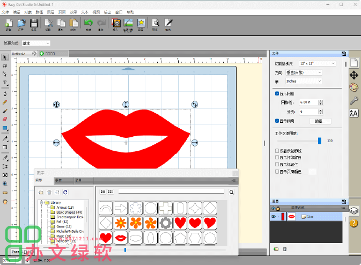
Task: Click the cut output pen toolbar icon
Action: pyautogui.click(x=168, y=23)
